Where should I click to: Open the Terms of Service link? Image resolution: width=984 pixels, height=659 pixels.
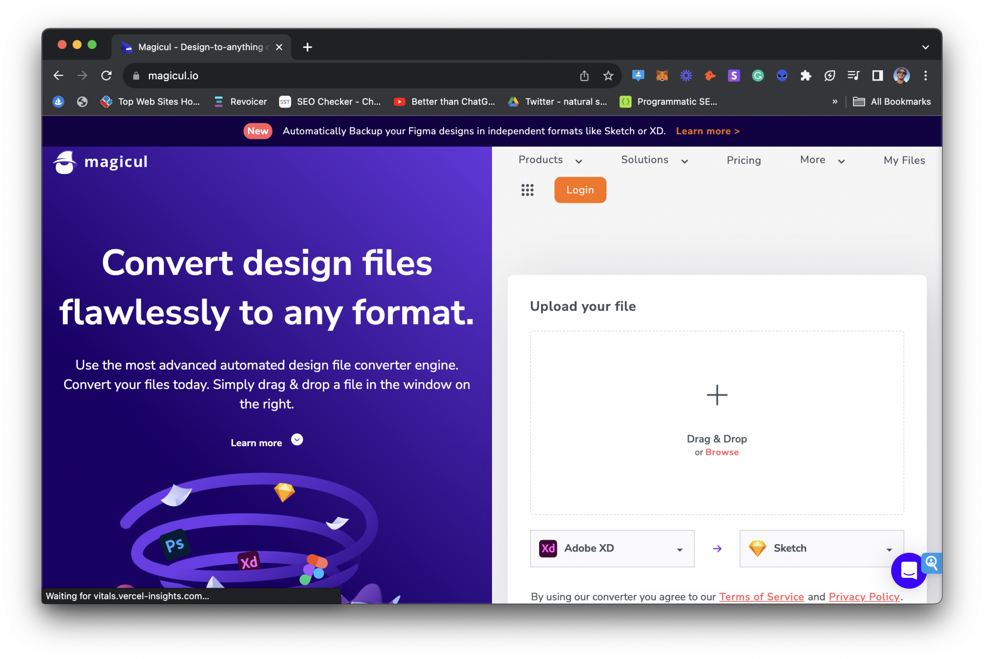tap(761, 597)
